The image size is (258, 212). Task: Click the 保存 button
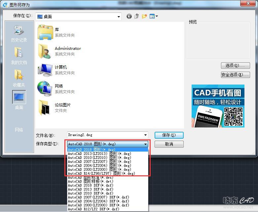(x=169, y=135)
